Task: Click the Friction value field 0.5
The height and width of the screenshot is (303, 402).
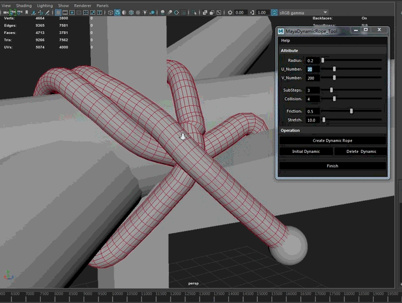Action: point(313,112)
